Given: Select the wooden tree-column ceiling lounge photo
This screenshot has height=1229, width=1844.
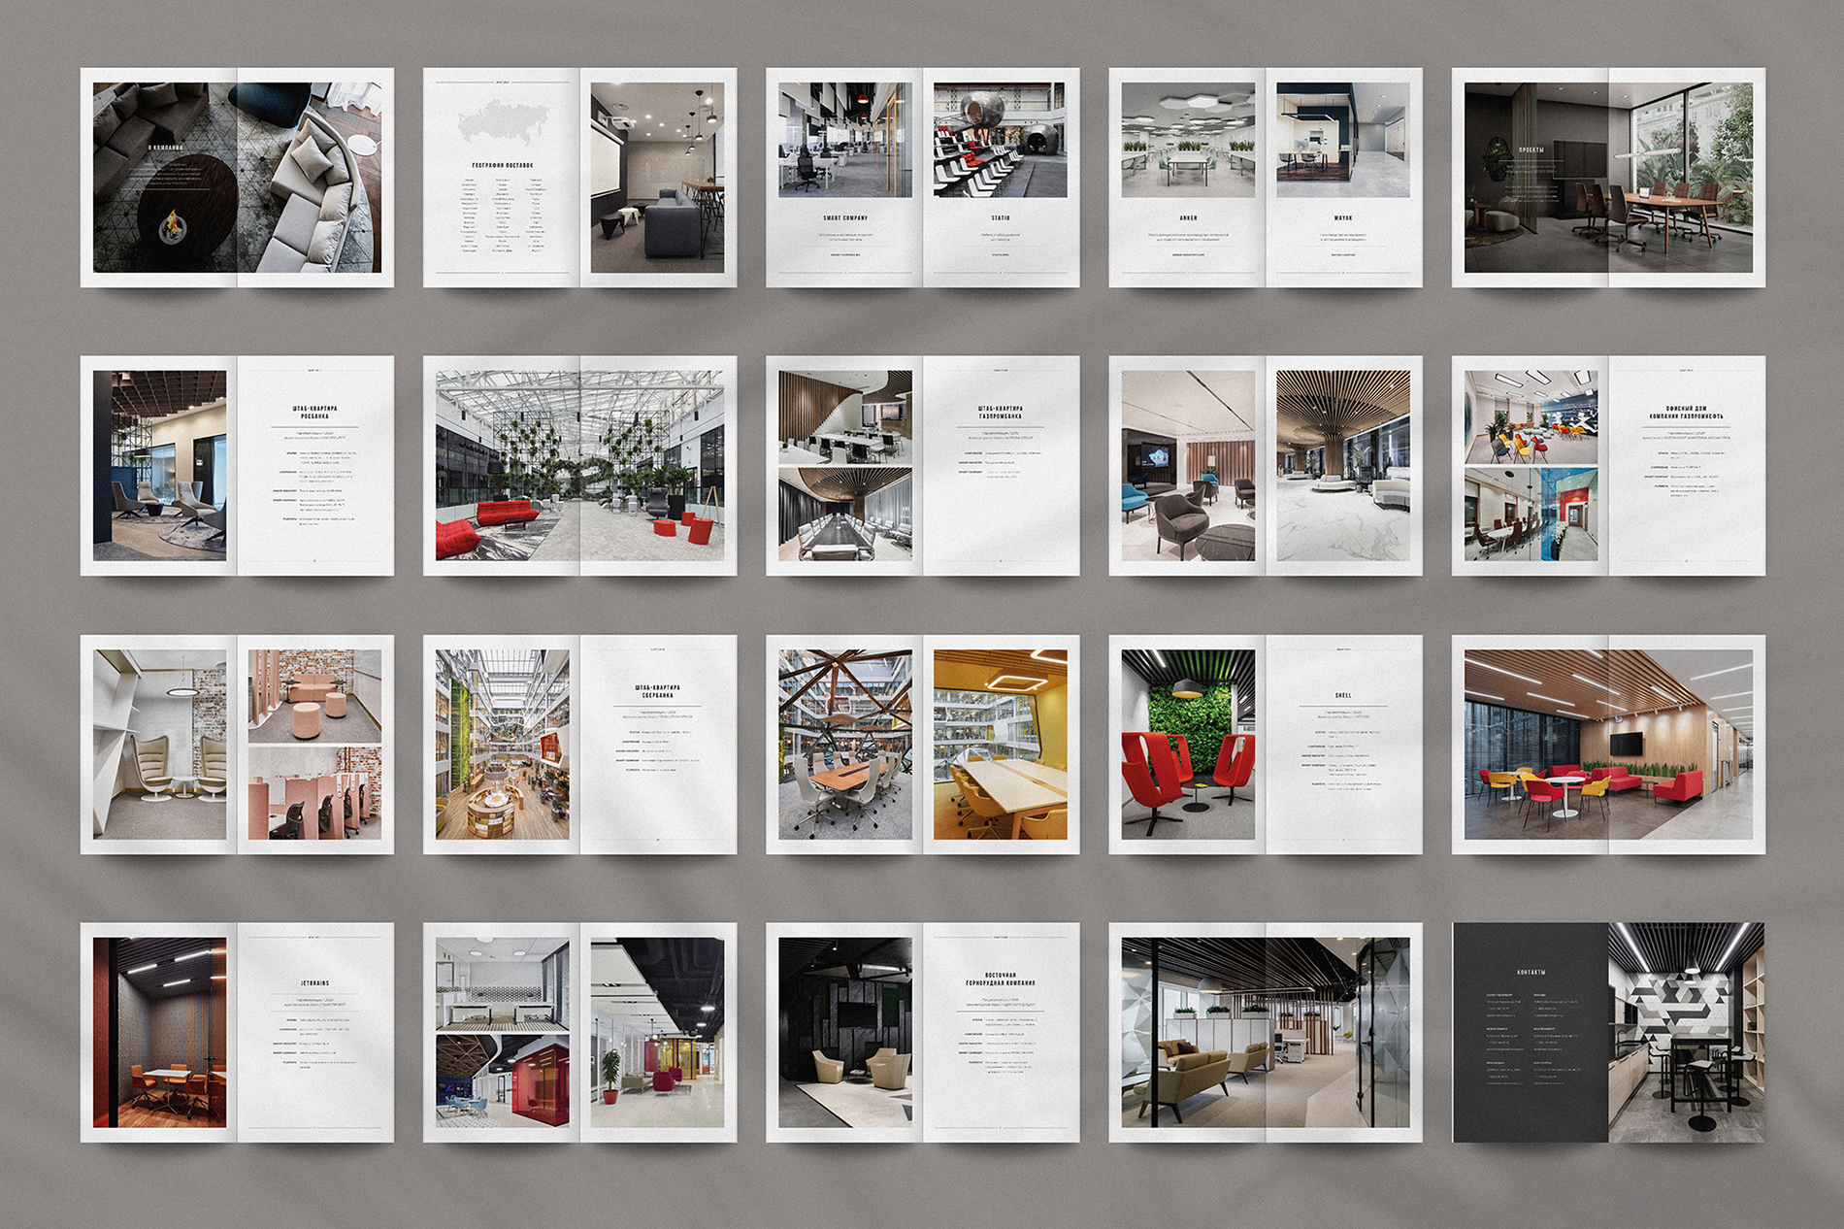Looking at the screenshot, I should (x=1343, y=466).
